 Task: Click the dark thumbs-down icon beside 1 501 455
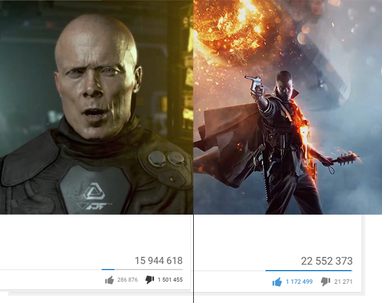150,280
